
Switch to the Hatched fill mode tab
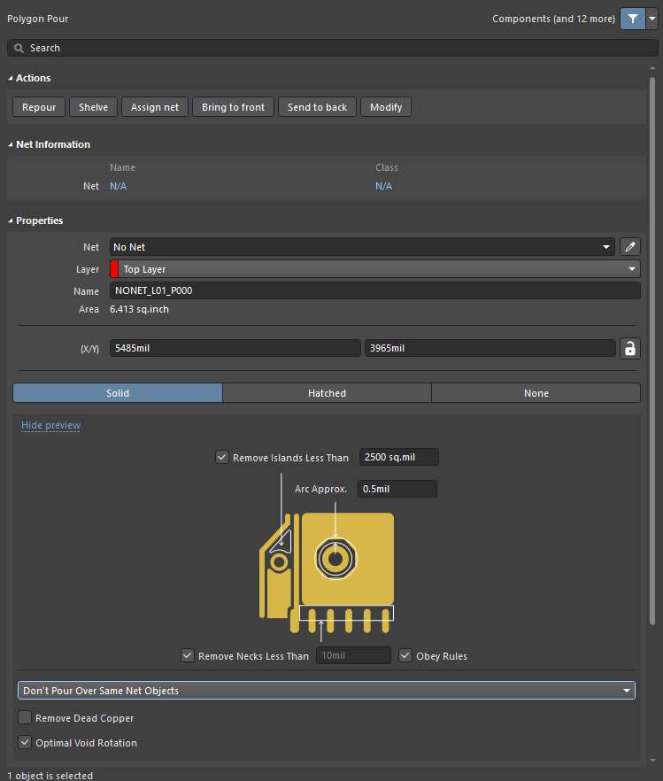[327, 393]
